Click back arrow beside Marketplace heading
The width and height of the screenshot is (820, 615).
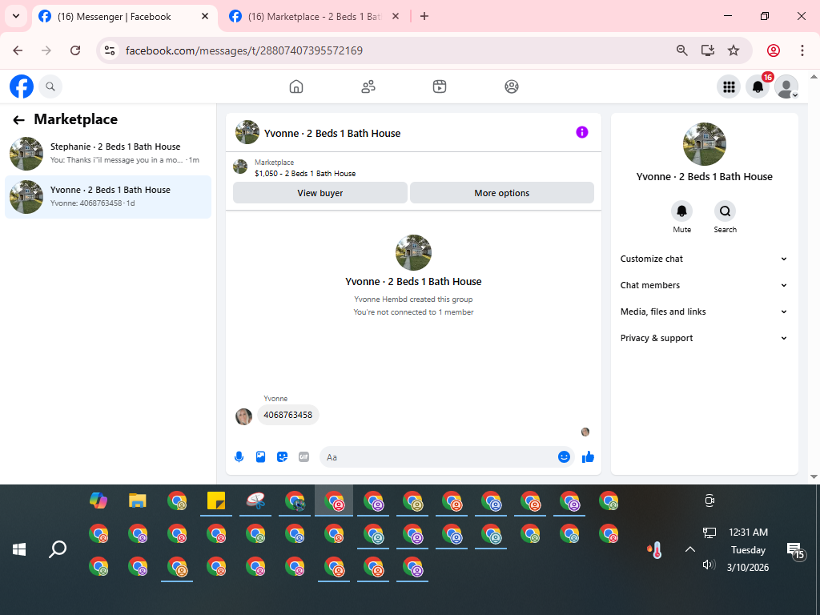[x=19, y=120]
